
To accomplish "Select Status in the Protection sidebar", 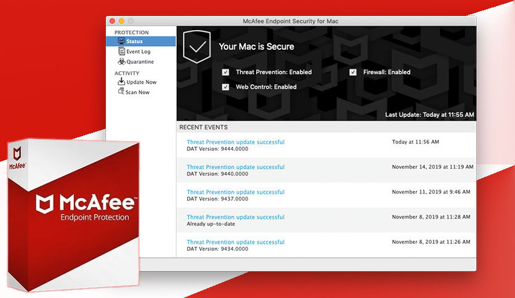I will click(141, 41).
